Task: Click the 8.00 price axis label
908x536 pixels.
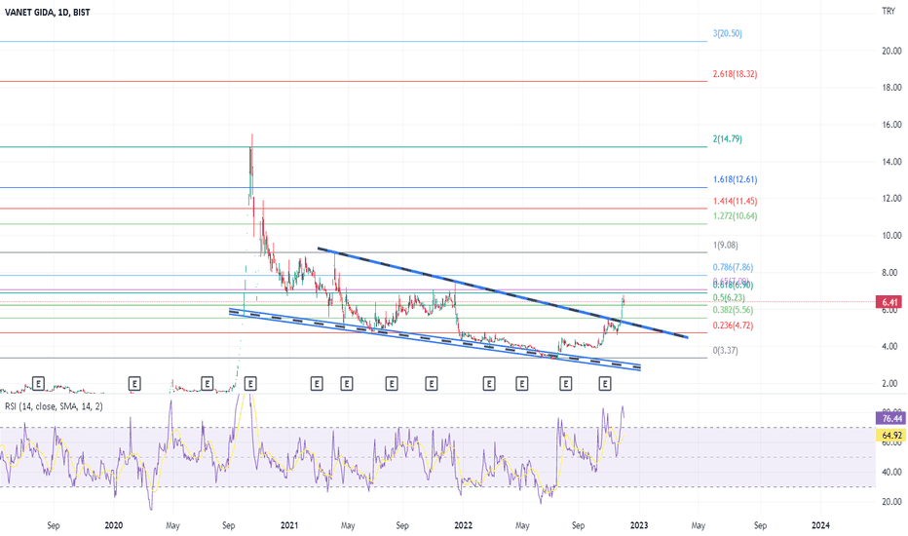Action: pyautogui.click(x=891, y=273)
